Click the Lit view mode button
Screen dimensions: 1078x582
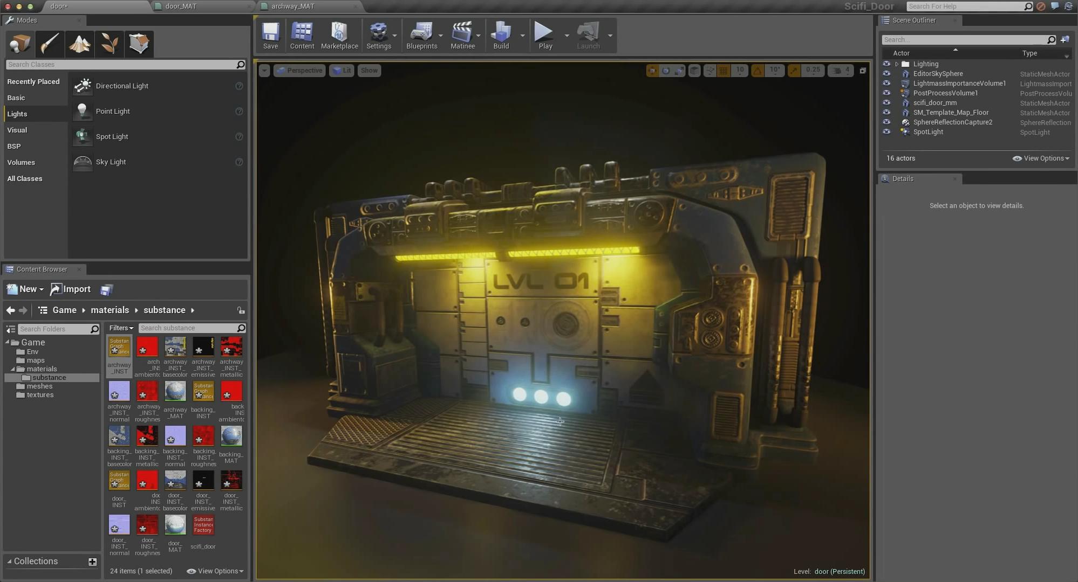342,71
